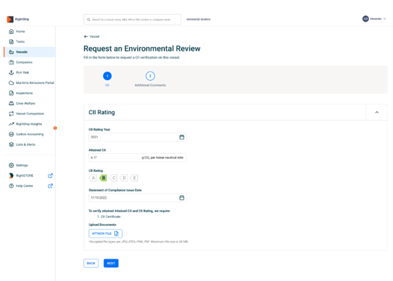Image resolution: width=393 pixels, height=281 pixels.
Task: Click the Vessels ship icon
Action: pyautogui.click(x=12, y=52)
